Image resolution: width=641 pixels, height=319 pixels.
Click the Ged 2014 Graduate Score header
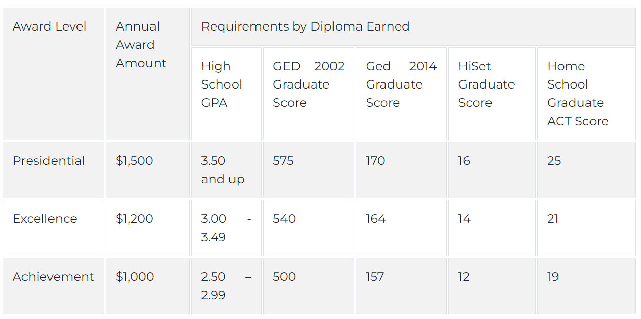pos(401,94)
